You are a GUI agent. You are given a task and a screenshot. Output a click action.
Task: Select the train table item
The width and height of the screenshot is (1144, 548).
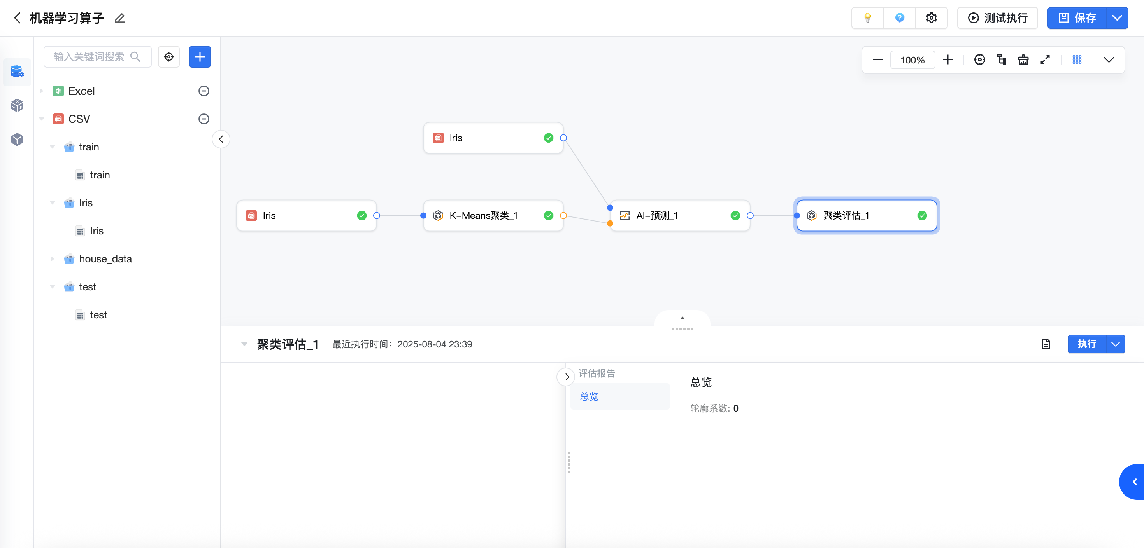(100, 175)
